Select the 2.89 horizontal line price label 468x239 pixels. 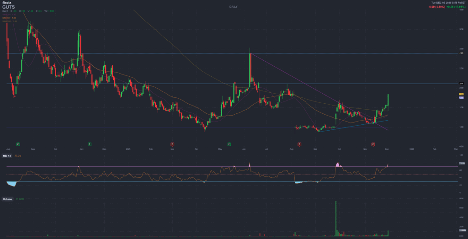click(461, 53)
